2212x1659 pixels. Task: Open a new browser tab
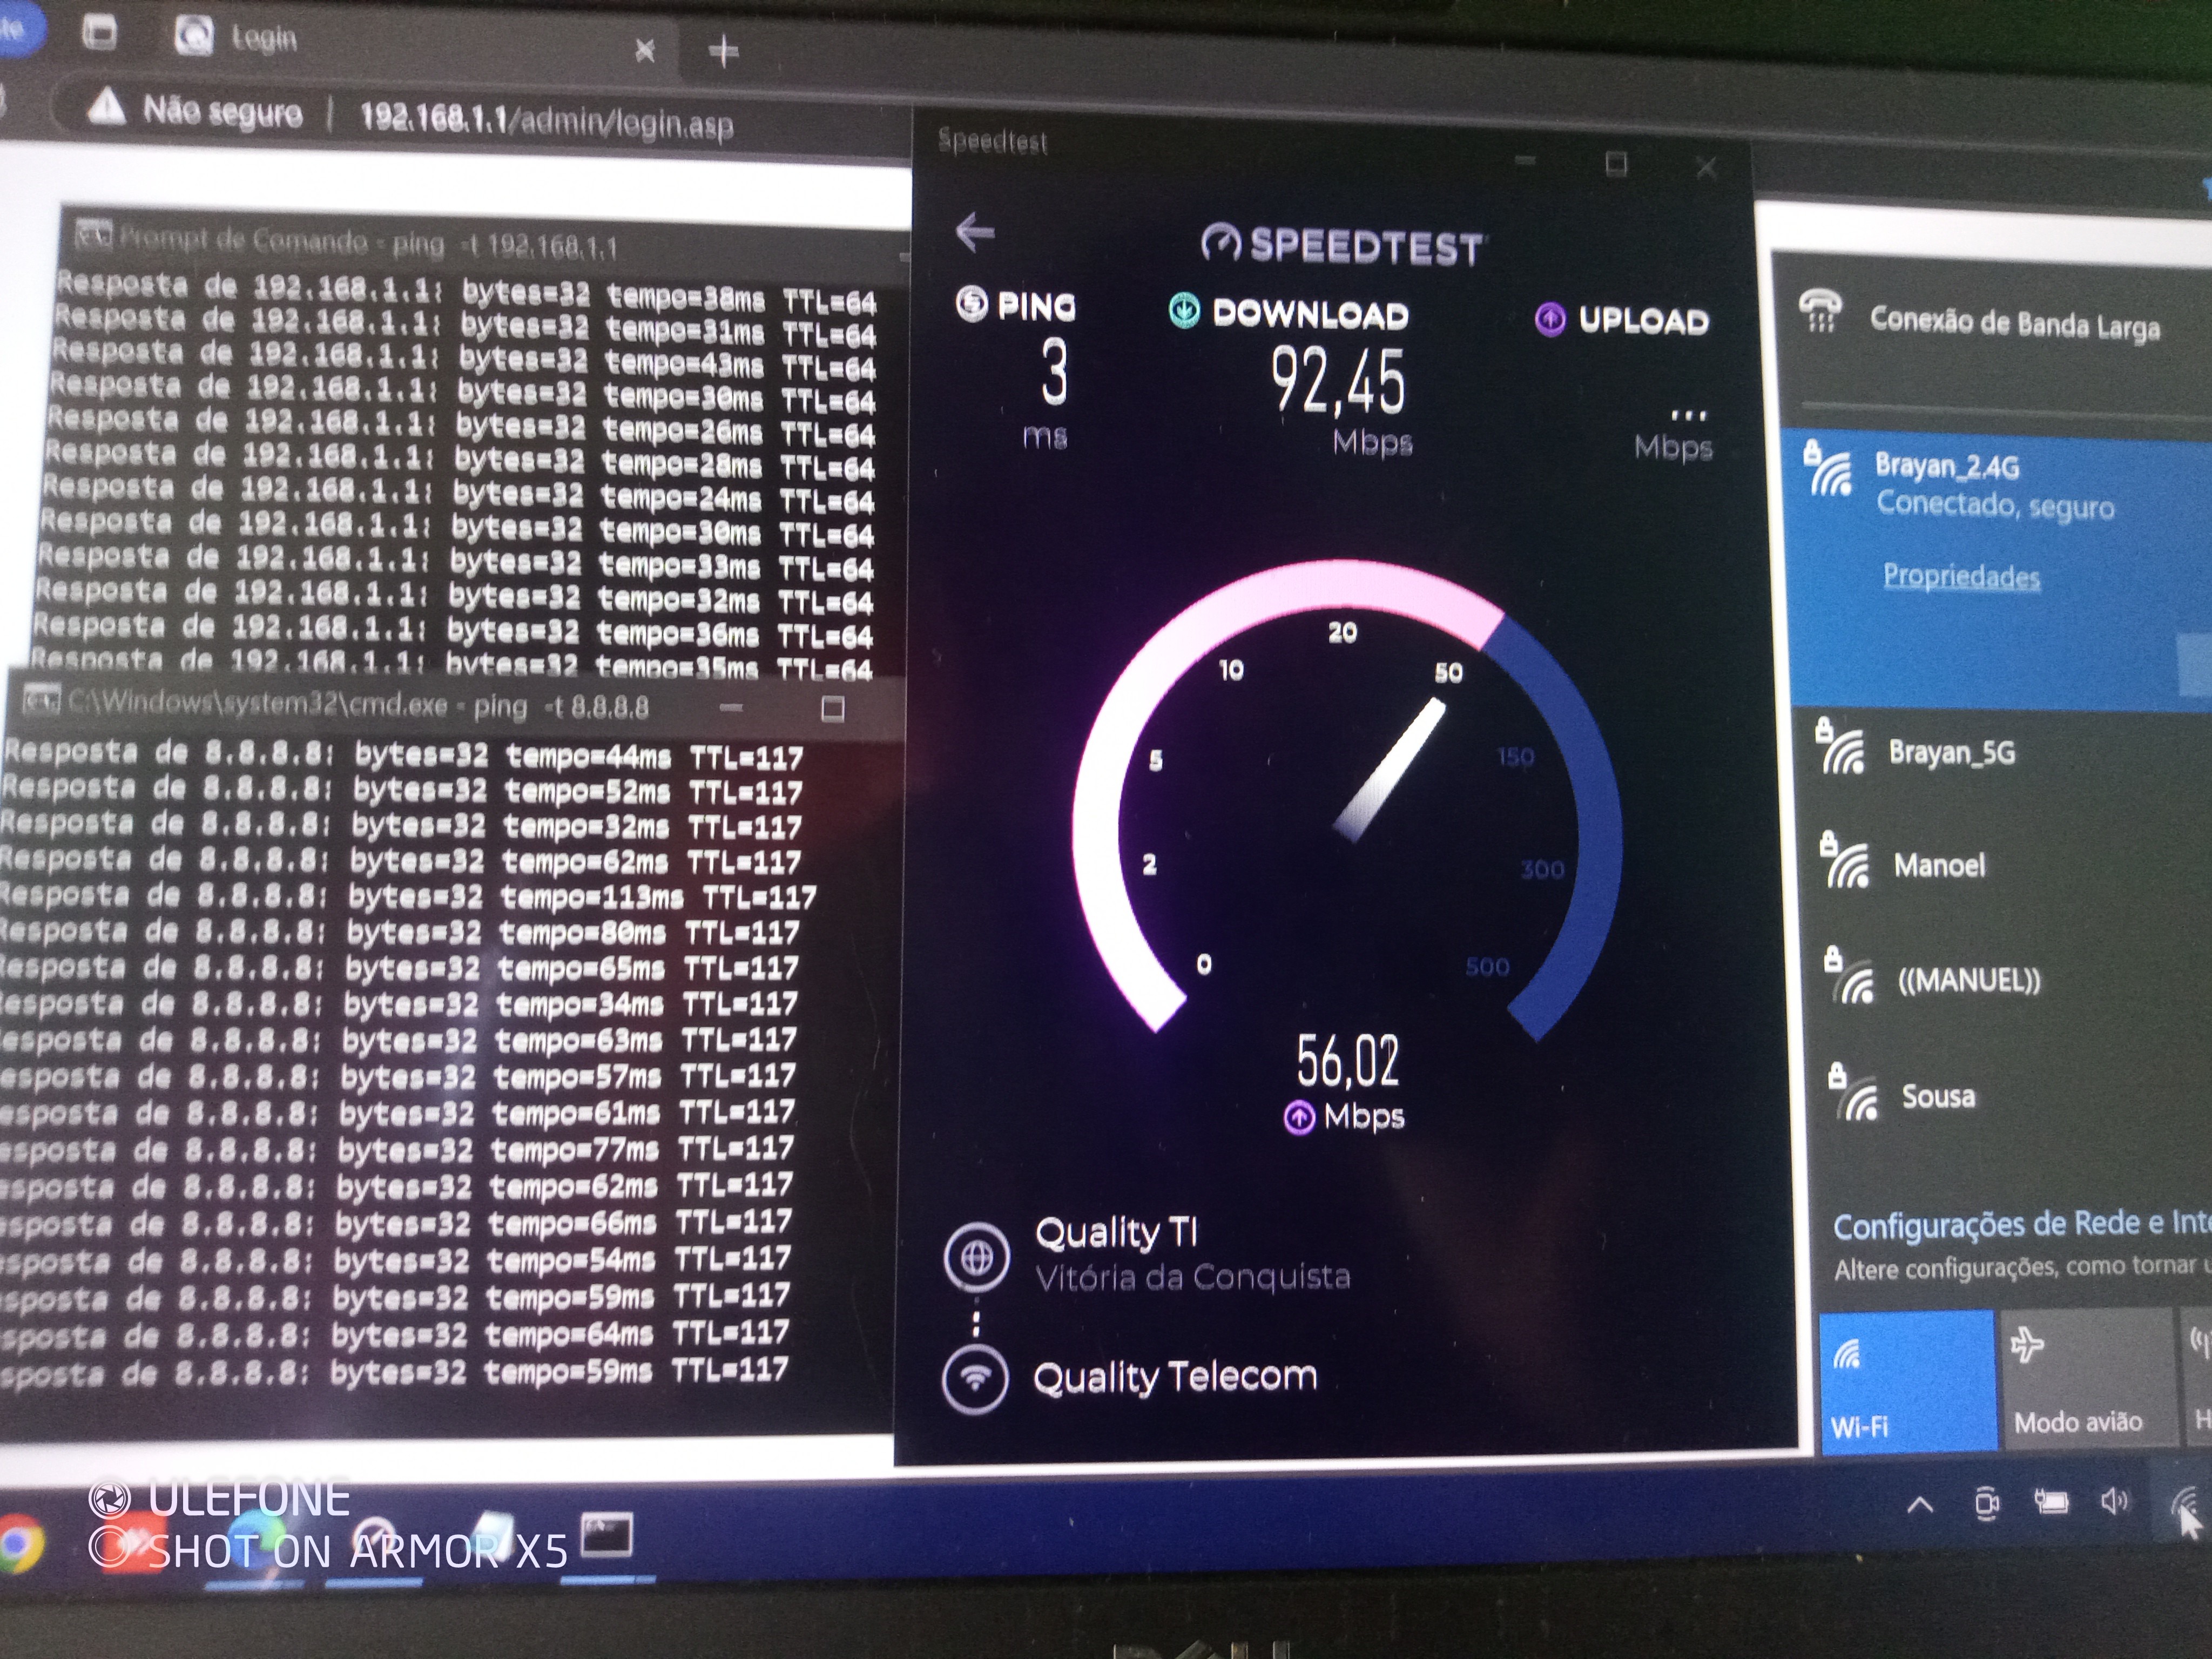point(723,50)
